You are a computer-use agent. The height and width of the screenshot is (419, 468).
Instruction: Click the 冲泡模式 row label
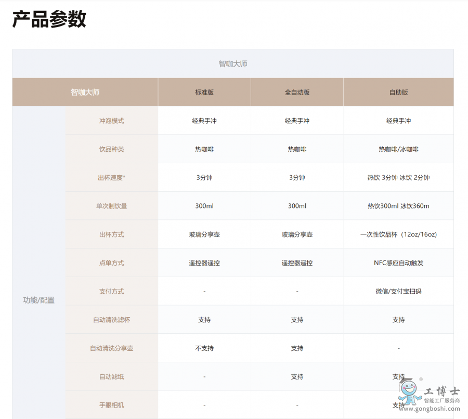pos(111,121)
